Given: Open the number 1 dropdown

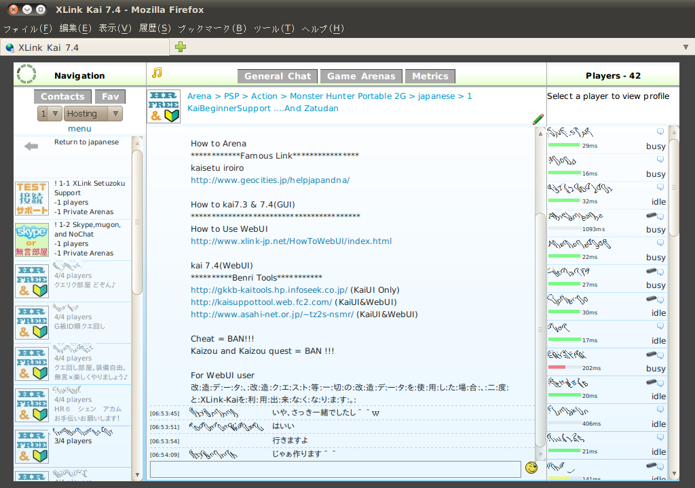Looking at the screenshot, I should pyautogui.click(x=49, y=114).
